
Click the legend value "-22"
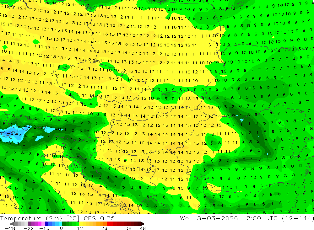[29, 228]
